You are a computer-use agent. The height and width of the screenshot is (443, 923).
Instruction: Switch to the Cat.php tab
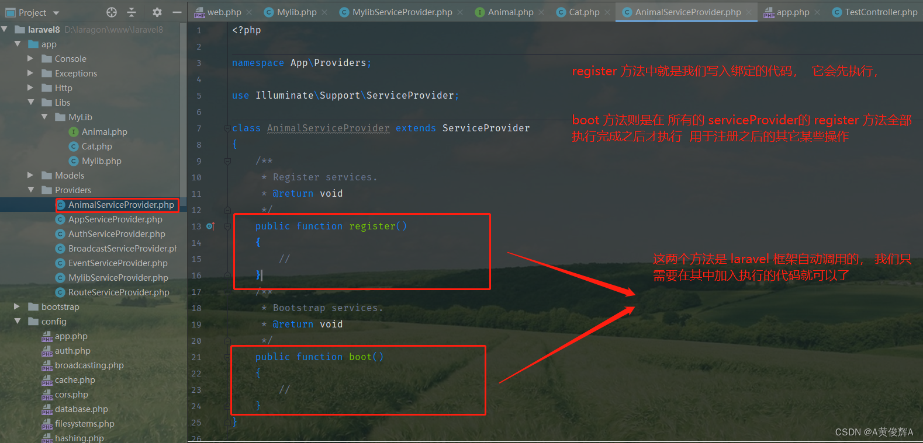pyautogui.click(x=584, y=12)
